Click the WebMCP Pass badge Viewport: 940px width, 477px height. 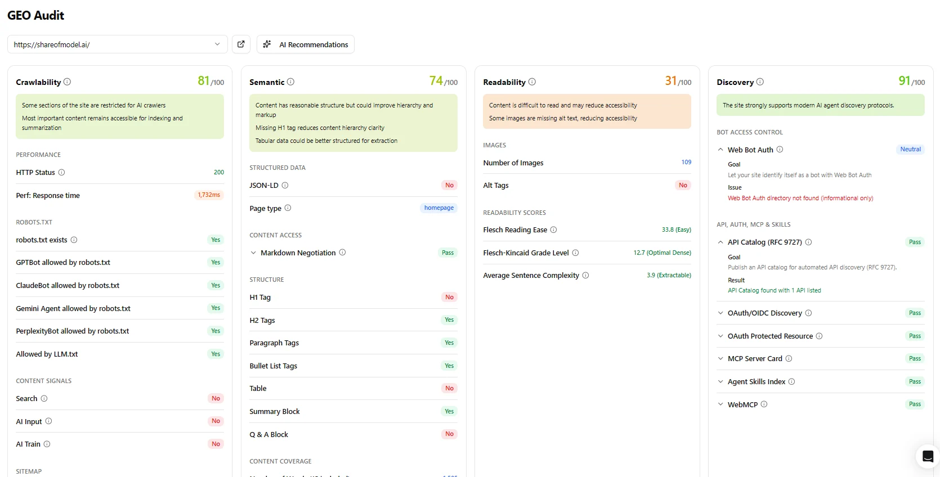915,404
